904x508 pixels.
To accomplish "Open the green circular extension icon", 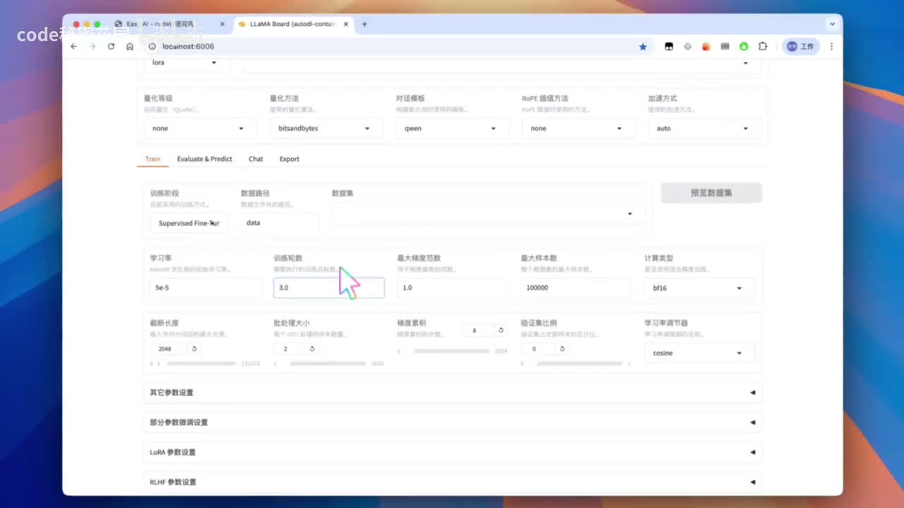I will (744, 47).
